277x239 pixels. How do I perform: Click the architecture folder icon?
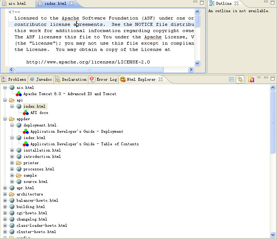pyautogui.click(x=12, y=194)
